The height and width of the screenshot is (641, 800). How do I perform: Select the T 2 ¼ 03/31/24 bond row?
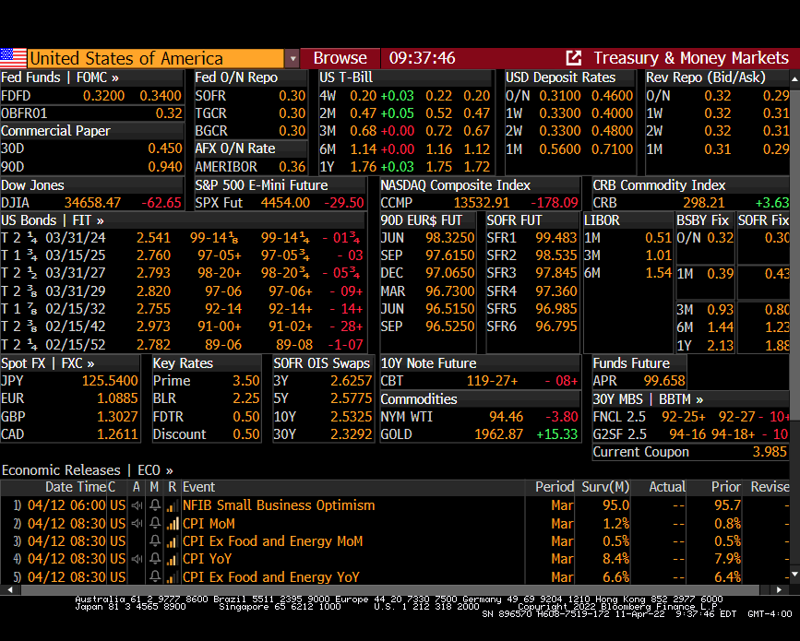183,238
